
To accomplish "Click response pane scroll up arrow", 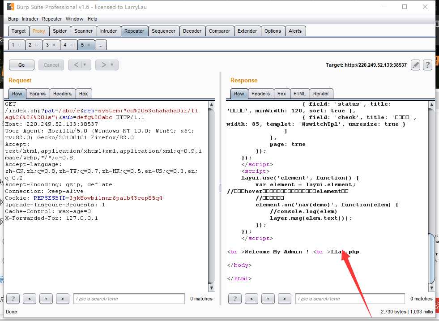I will click(431, 104).
